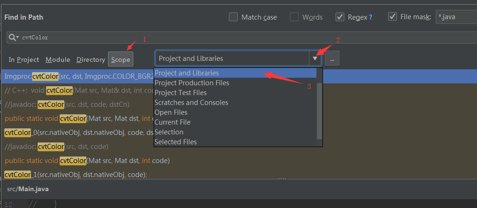
Task: Uncheck the File mask checkbox
Action: point(393,16)
